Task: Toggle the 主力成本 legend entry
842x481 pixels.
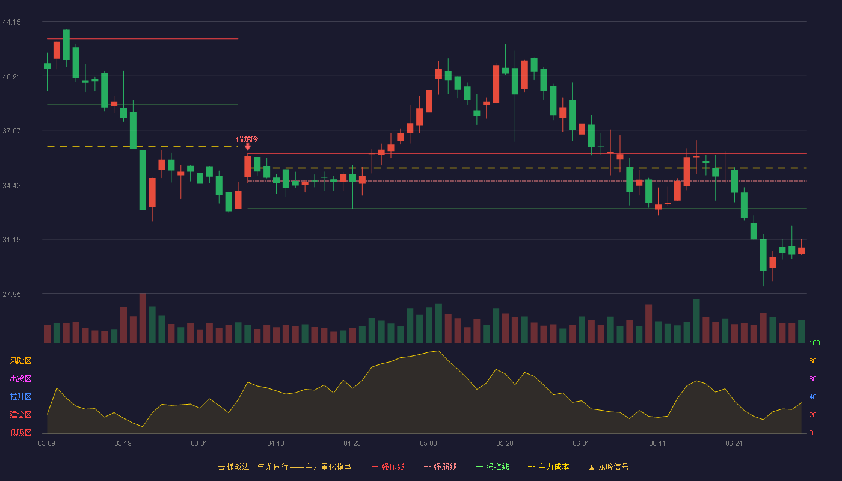Action: (x=549, y=467)
